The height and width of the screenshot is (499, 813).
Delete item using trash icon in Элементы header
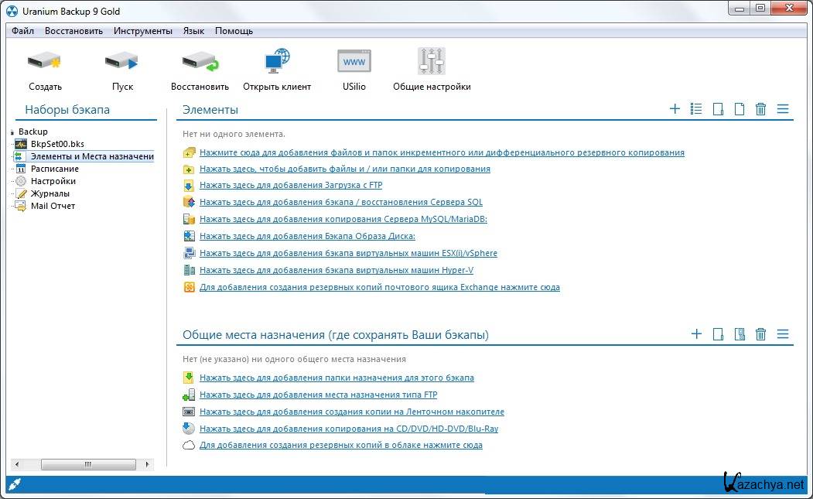tap(760, 109)
